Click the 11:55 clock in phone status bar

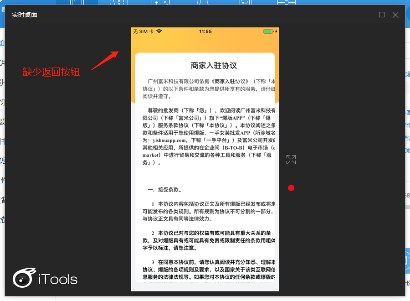(205, 31)
